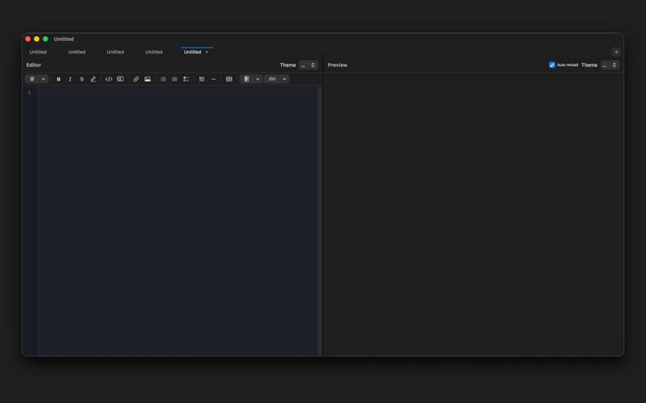Screen dimensions: 646x403
Task: Create a numbered list
Action: [174, 79]
